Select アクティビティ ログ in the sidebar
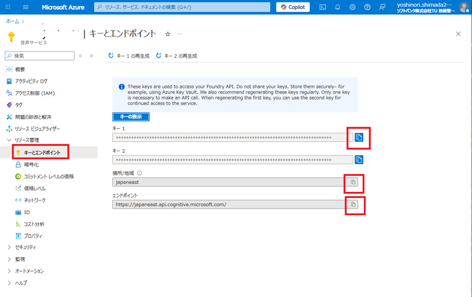This screenshot has height=297, width=472. tap(31, 81)
